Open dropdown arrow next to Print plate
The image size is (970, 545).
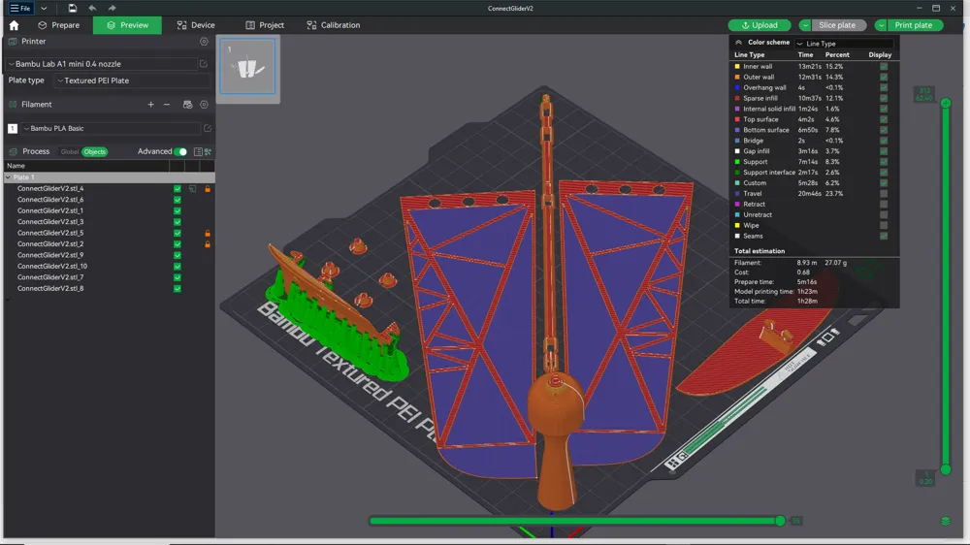coord(881,25)
